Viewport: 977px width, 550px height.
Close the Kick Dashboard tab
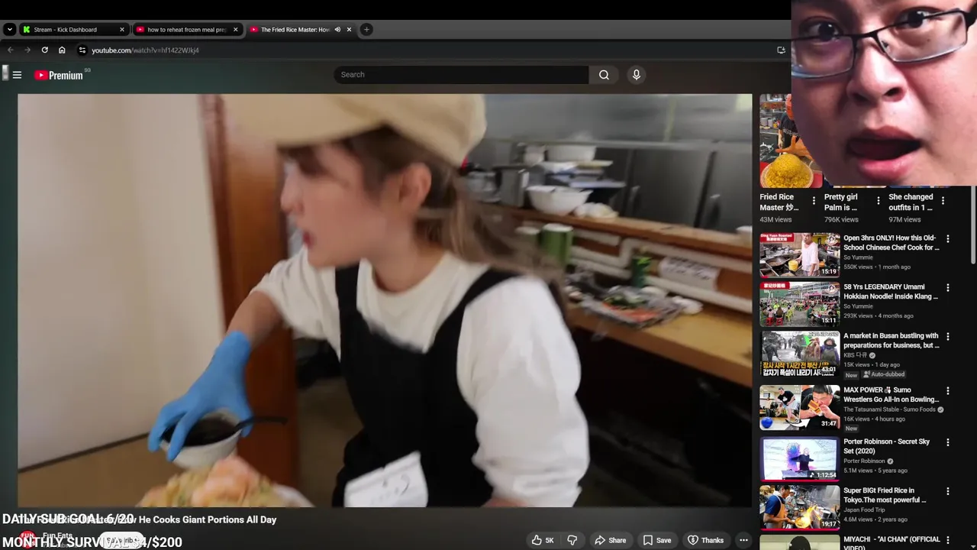(121, 30)
